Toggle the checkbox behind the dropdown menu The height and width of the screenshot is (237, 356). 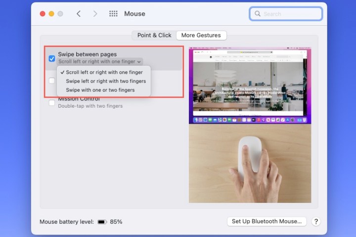tap(52, 80)
